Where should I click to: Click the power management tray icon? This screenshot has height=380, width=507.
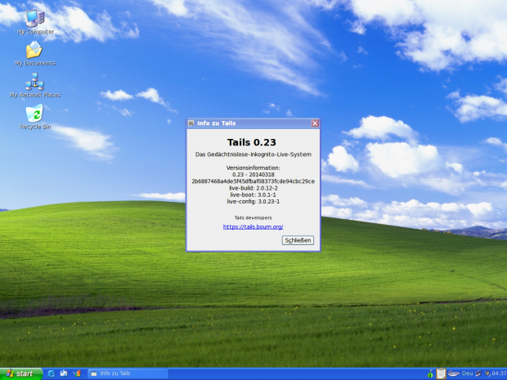click(x=487, y=373)
